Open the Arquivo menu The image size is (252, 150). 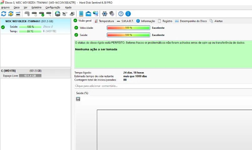click(x=5, y=7)
